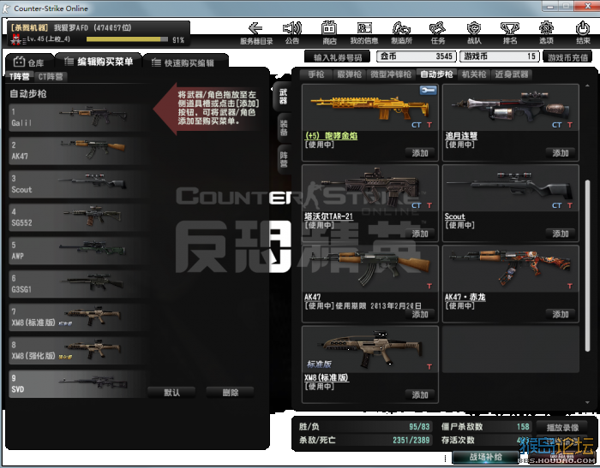Open the announcements speaker icon
Screen dimensions: 600x468
pyautogui.click(x=292, y=28)
